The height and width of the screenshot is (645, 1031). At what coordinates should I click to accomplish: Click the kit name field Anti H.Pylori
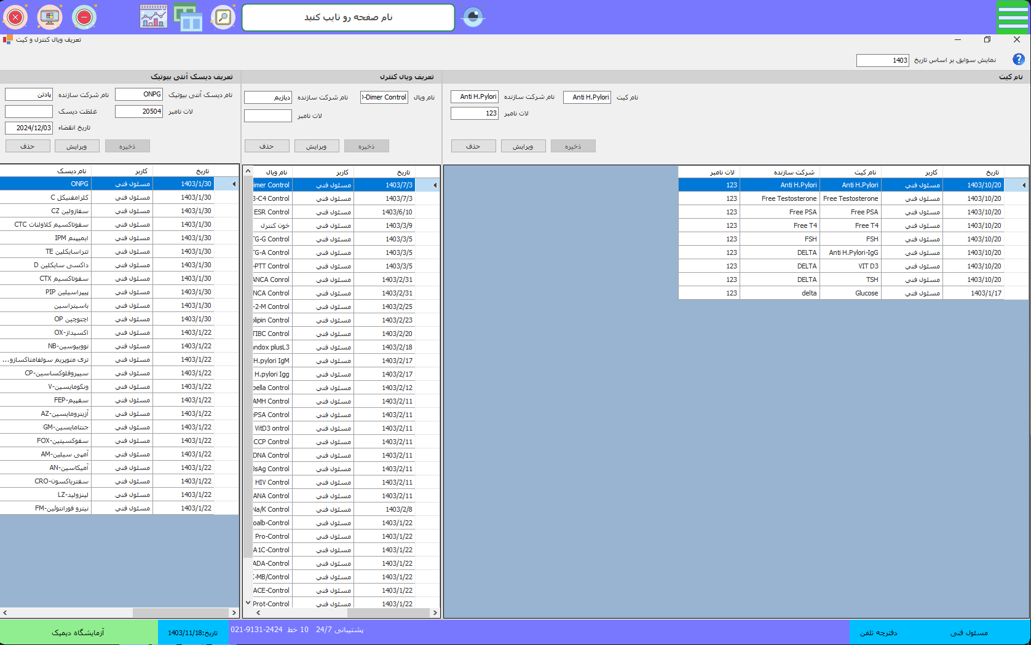587,97
